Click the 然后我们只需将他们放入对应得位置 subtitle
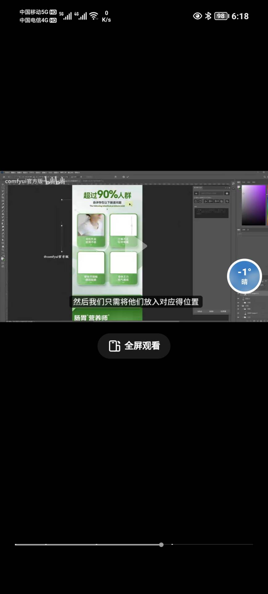Viewport: 268px width, 594px height. pyautogui.click(x=136, y=302)
